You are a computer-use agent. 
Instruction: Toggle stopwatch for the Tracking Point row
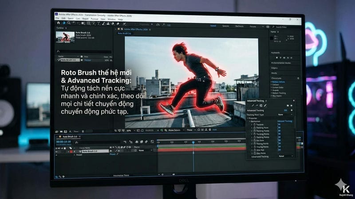[254, 128]
